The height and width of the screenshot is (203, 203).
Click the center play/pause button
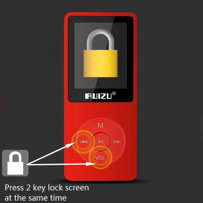[101, 142]
